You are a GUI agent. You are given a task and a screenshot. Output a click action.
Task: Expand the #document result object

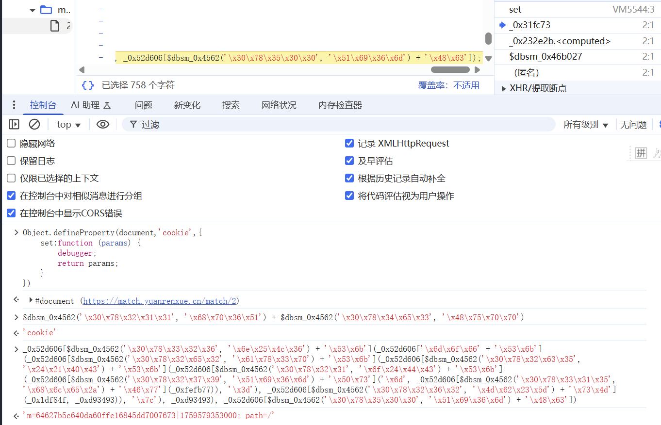(x=31, y=300)
